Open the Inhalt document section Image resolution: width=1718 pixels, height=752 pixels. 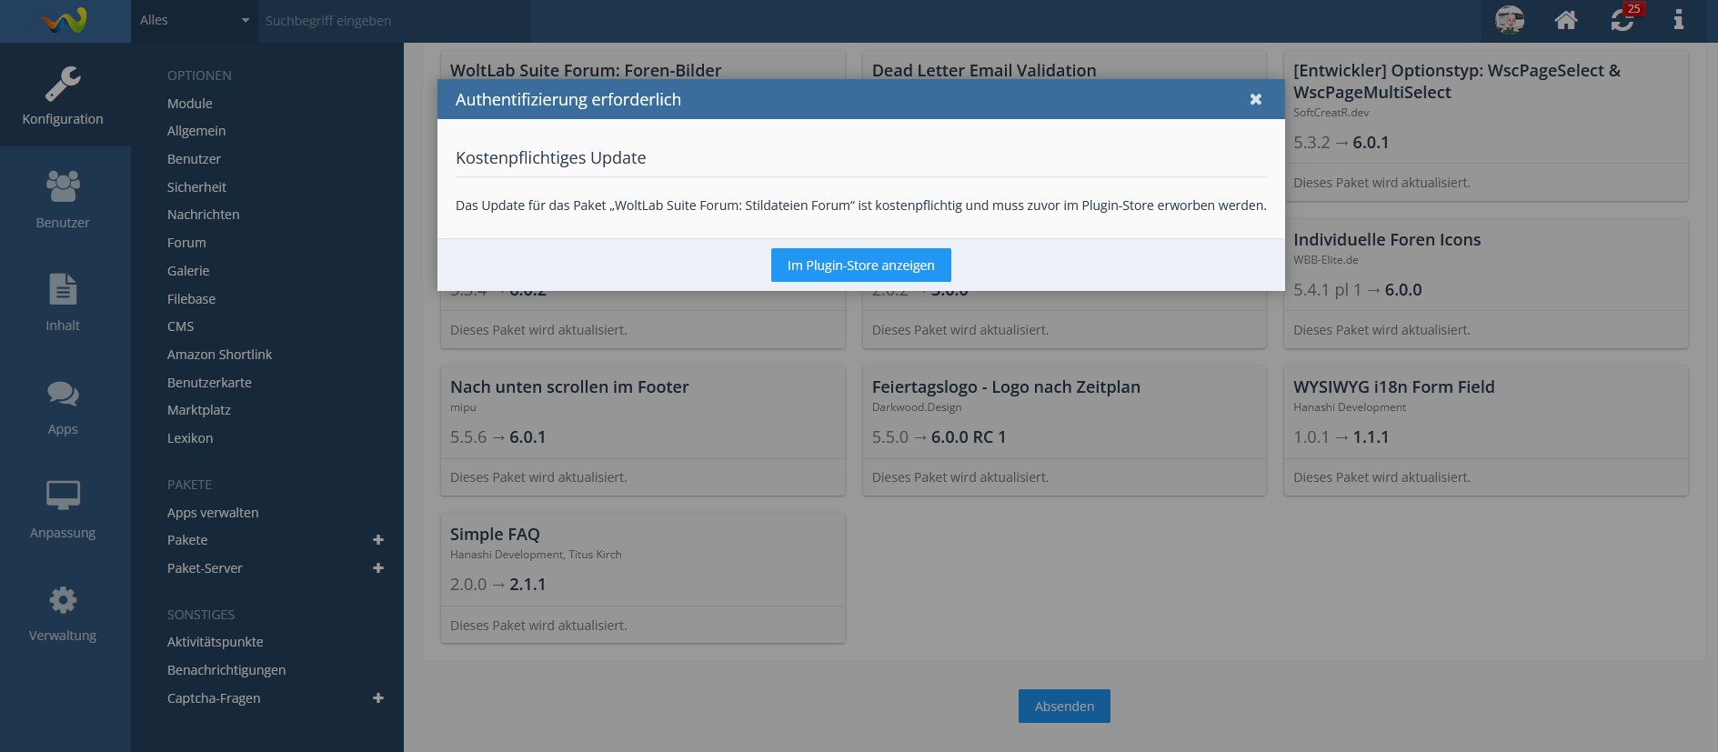(63, 302)
